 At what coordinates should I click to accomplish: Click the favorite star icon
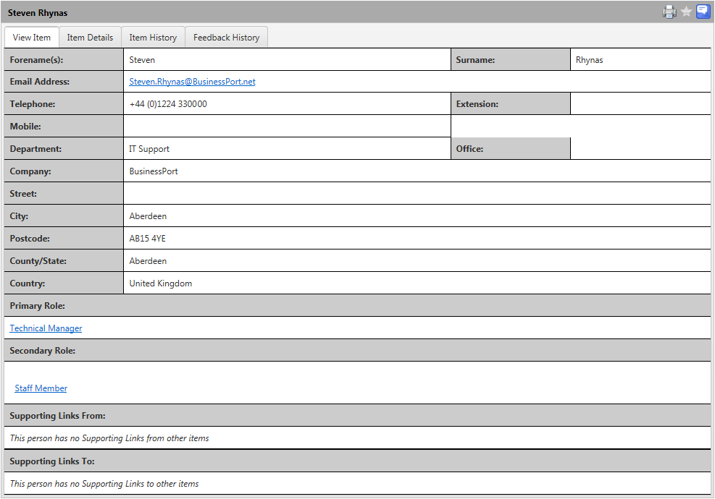[686, 12]
